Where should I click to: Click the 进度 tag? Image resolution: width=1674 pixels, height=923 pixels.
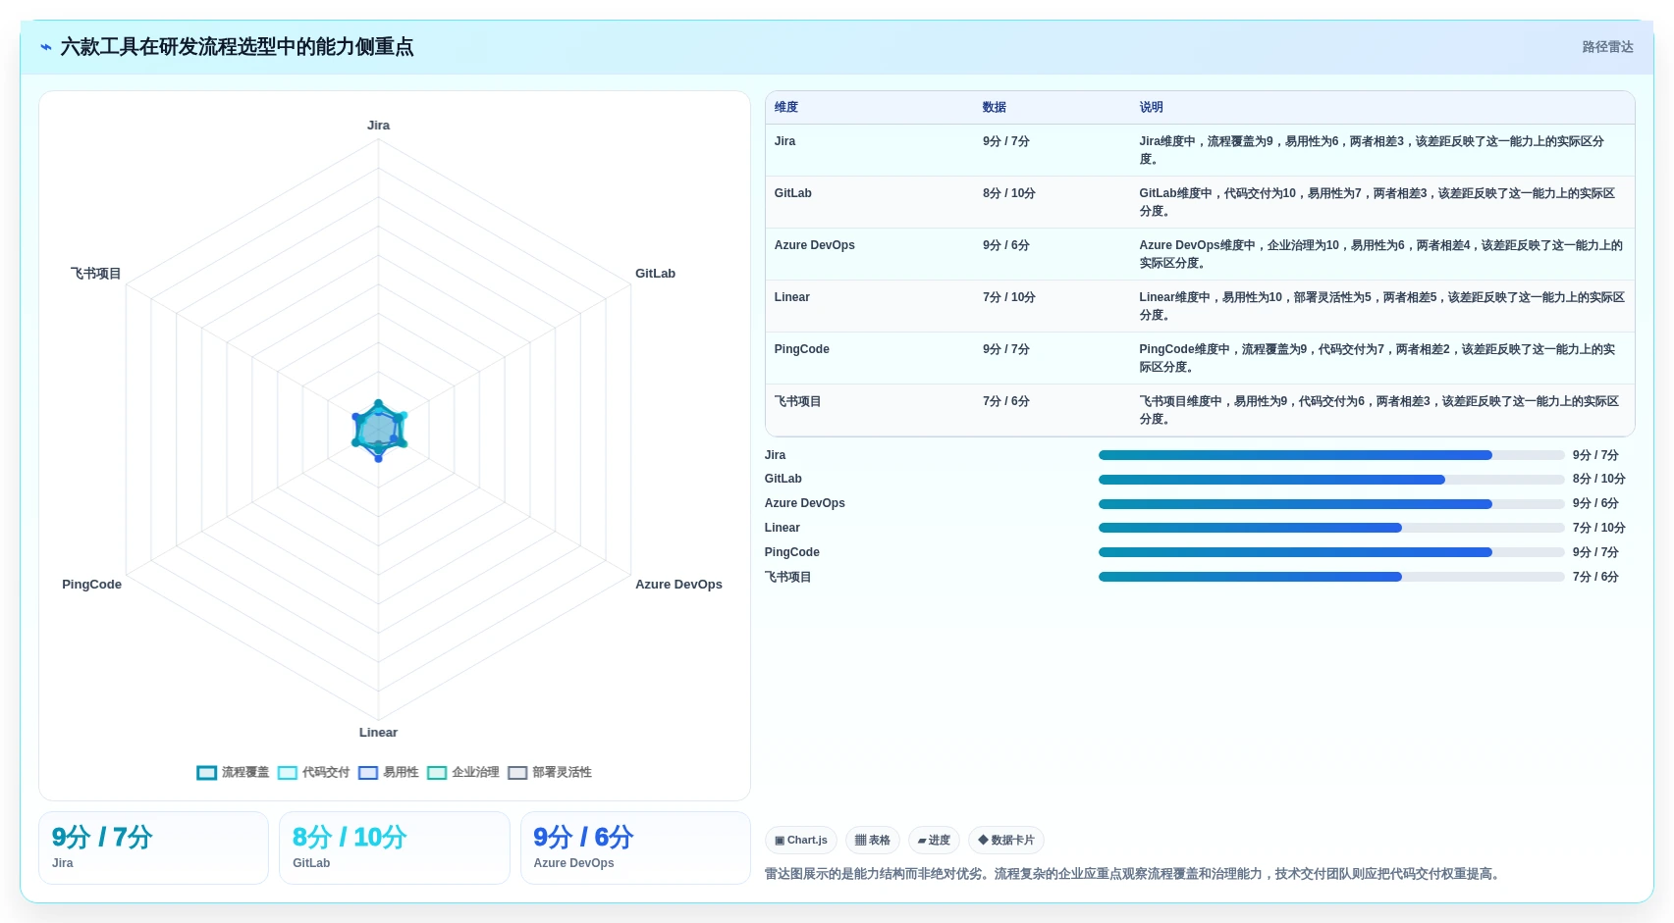(x=934, y=841)
